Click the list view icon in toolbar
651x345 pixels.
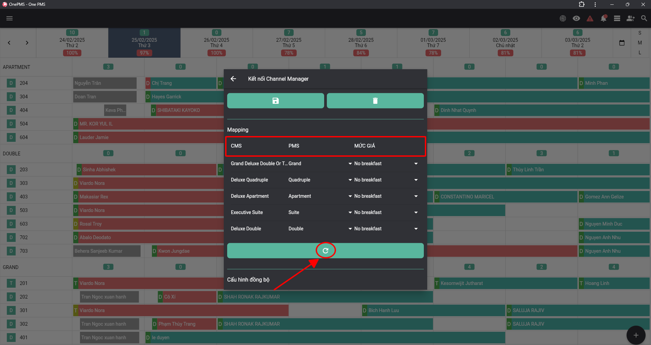tap(617, 18)
